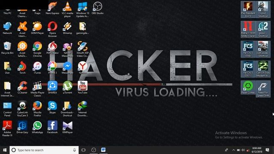Select the Yandex browser icon

pyautogui.click(x=83, y=68)
